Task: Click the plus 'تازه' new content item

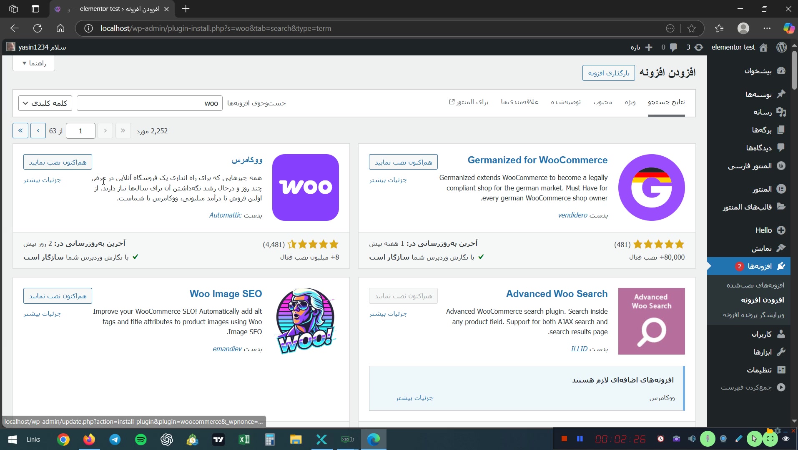Action: 641,47
